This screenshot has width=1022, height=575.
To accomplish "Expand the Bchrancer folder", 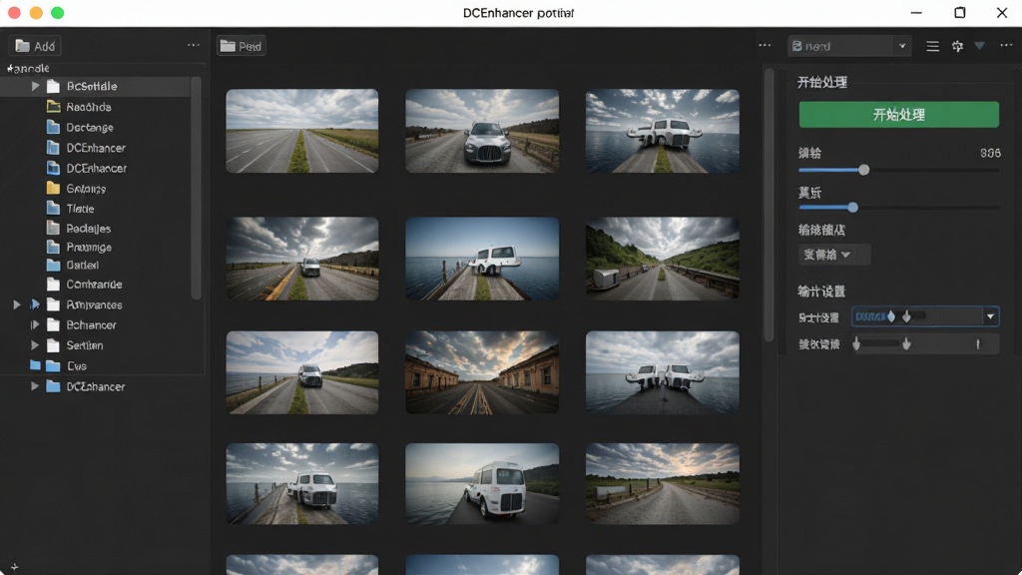I will coord(35,324).
